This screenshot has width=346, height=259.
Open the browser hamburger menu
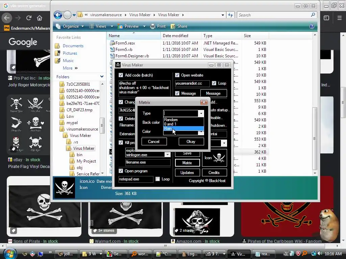[340, 18]
